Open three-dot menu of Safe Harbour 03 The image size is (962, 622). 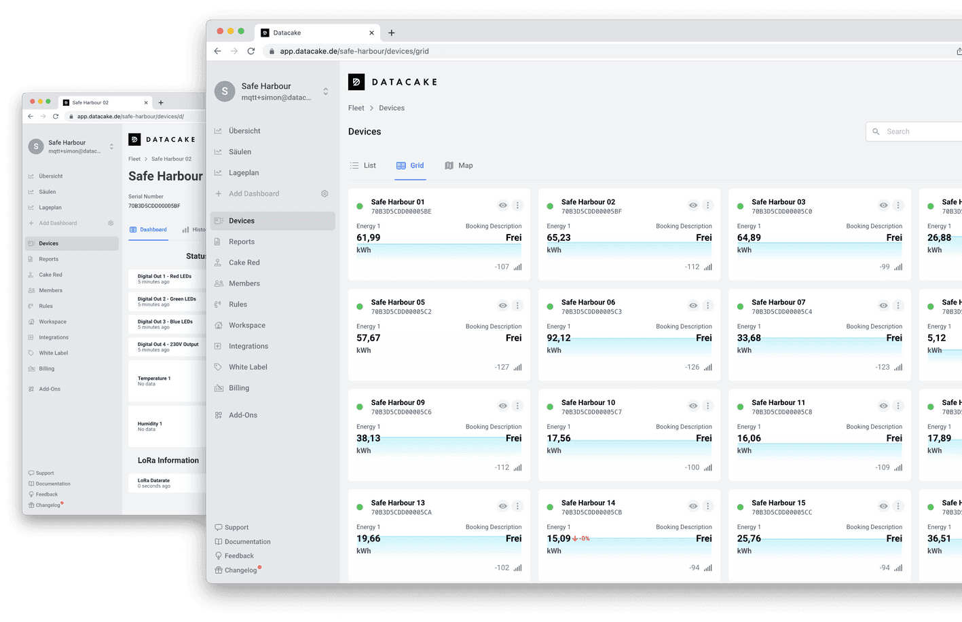tap(898, 206)
